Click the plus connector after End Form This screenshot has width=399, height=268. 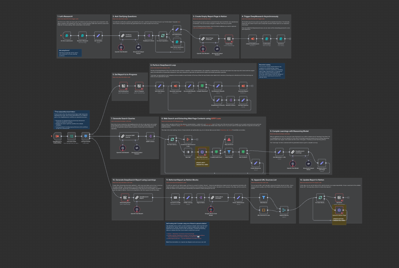(290, 39)
